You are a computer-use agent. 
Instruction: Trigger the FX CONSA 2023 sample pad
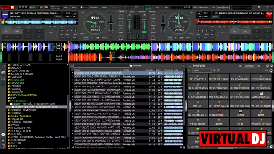pos(240,78)
